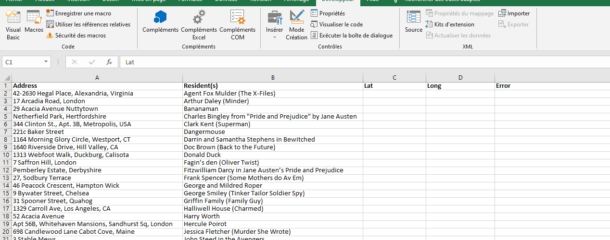Click Propriétés du mappage
610x240 pixels.
pos(459,13)
